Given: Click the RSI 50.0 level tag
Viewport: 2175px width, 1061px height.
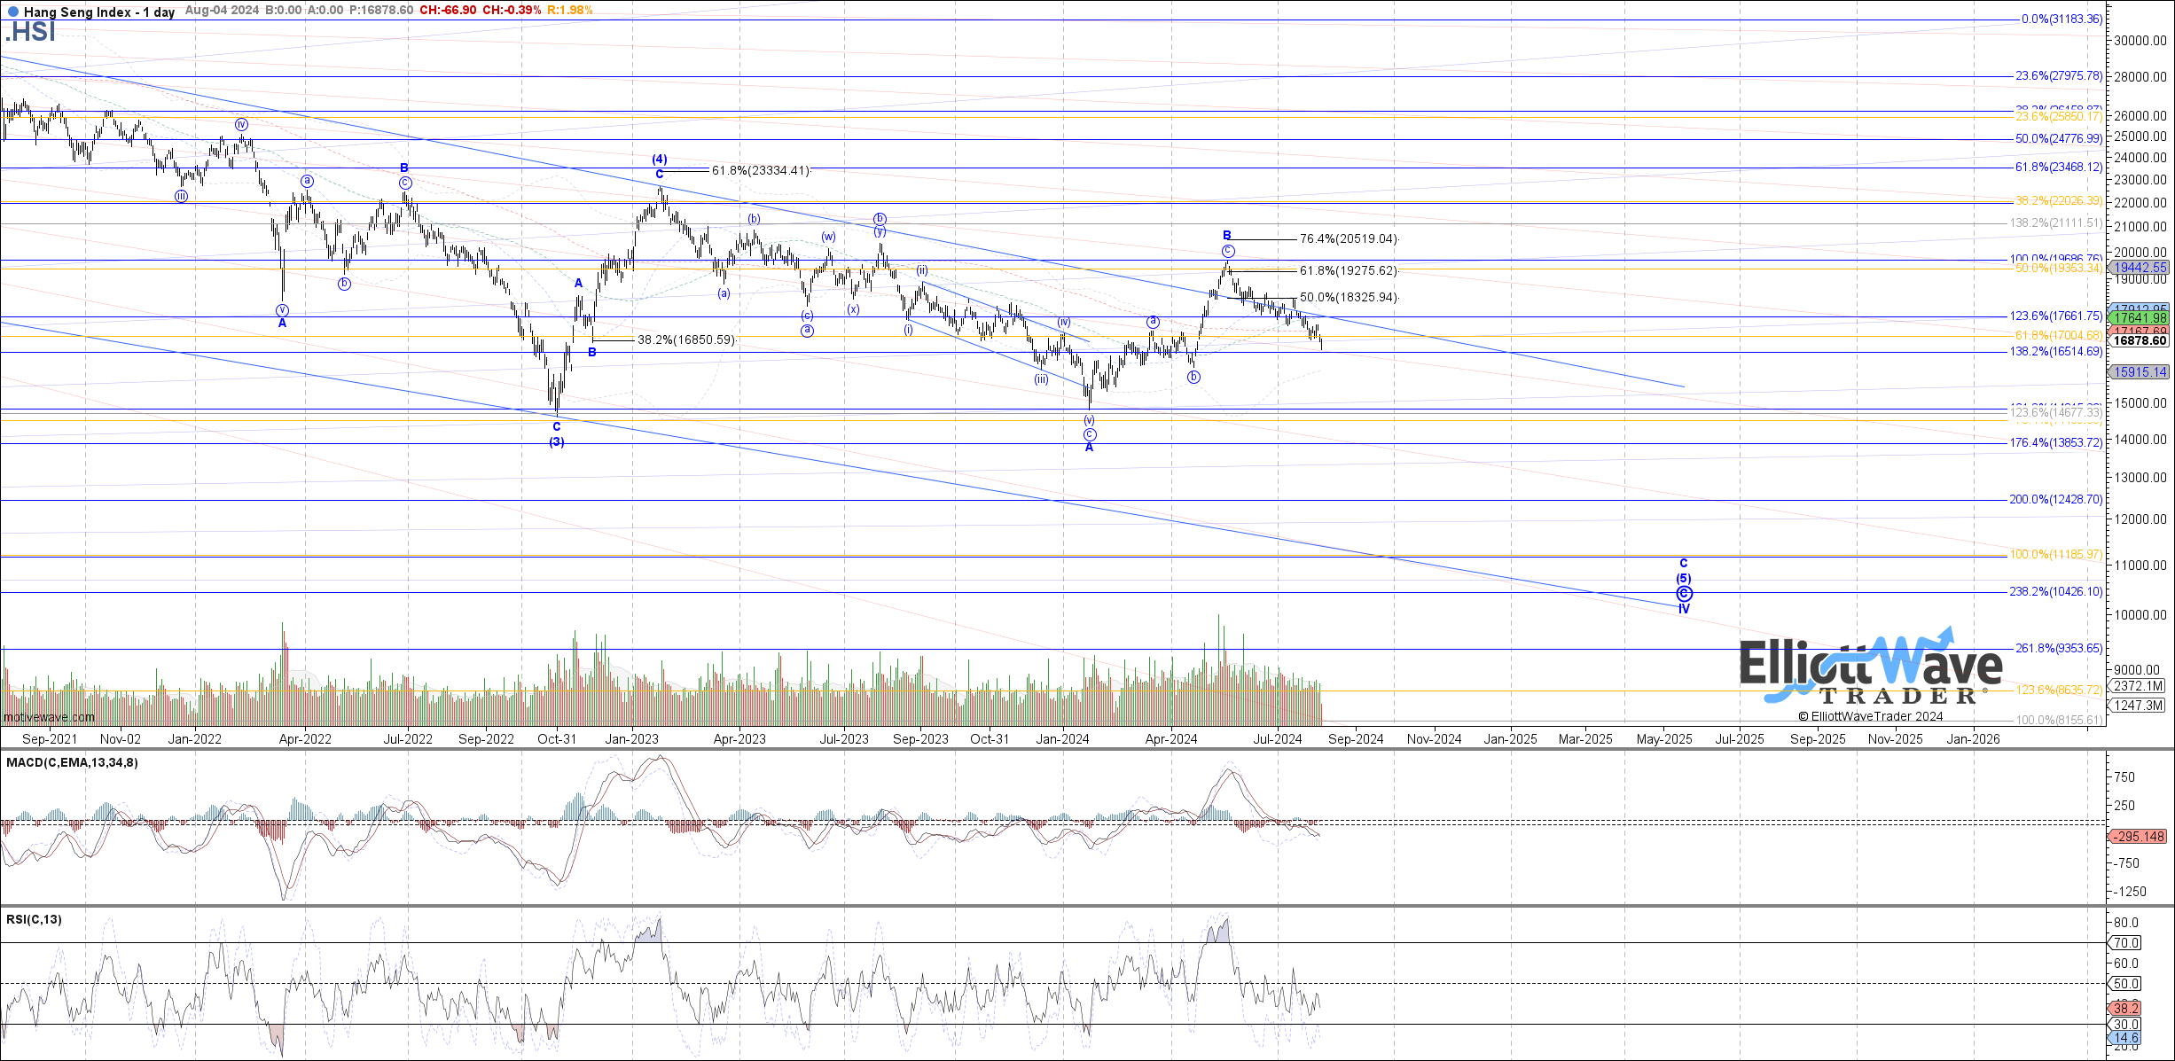Looking at the screenshot, I should point(2125,984).
